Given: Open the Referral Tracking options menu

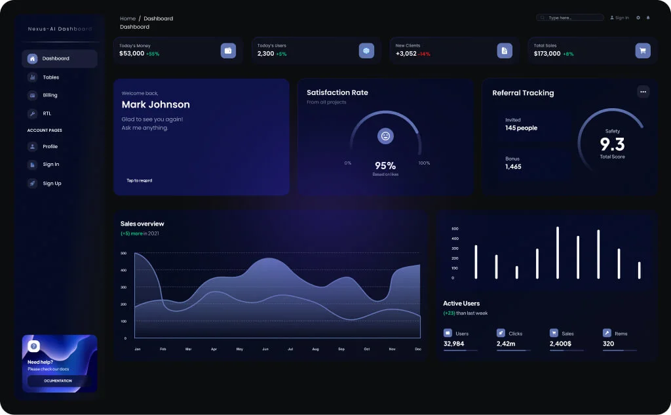Looking at the screenshot, I should (643, 92).
